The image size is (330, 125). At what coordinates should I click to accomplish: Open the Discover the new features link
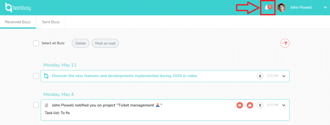point(124,76)
